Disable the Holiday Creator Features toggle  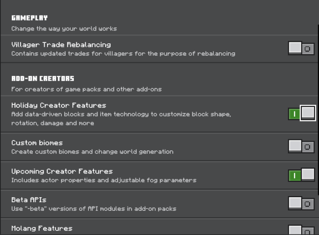tap(302, 113)
